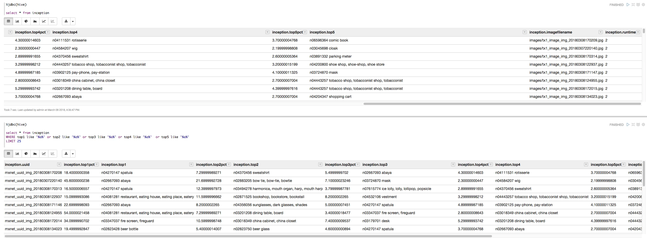
Task: Open inception.imagefilename column menu in upper table
Action: point(600,32)
